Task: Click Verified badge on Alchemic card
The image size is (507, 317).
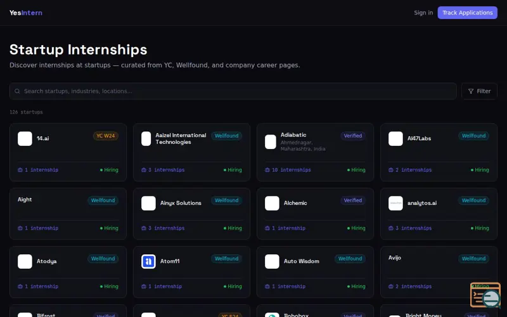Action: (353, 200)
